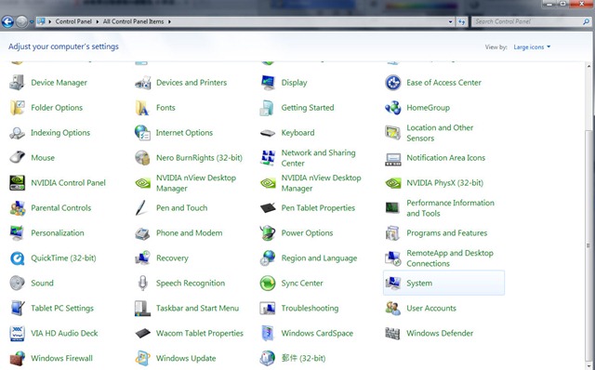Open Region and Language settings link
595x370 pixels.
coord(319,258)
